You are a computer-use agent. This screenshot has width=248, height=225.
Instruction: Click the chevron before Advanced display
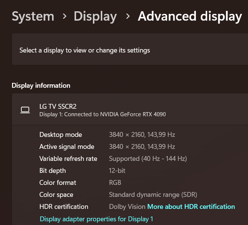(128, 16)
